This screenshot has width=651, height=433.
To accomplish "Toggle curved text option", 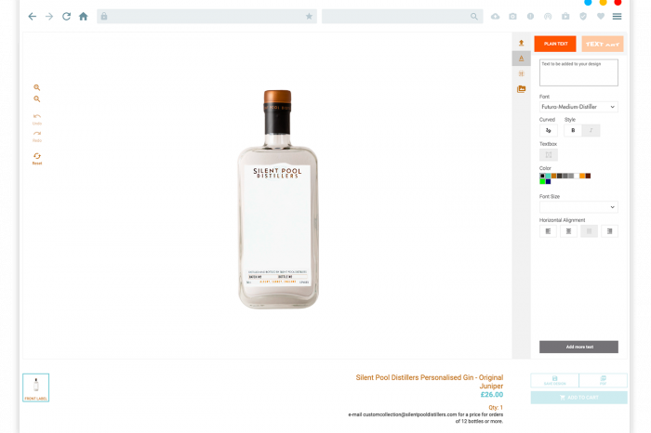I will pyautogui.click(x=548, y=131).
